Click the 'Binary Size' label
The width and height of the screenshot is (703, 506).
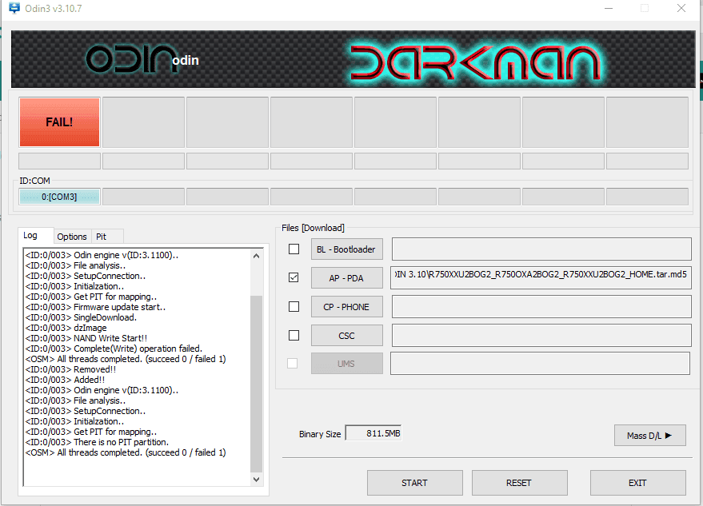pos(320,434)
